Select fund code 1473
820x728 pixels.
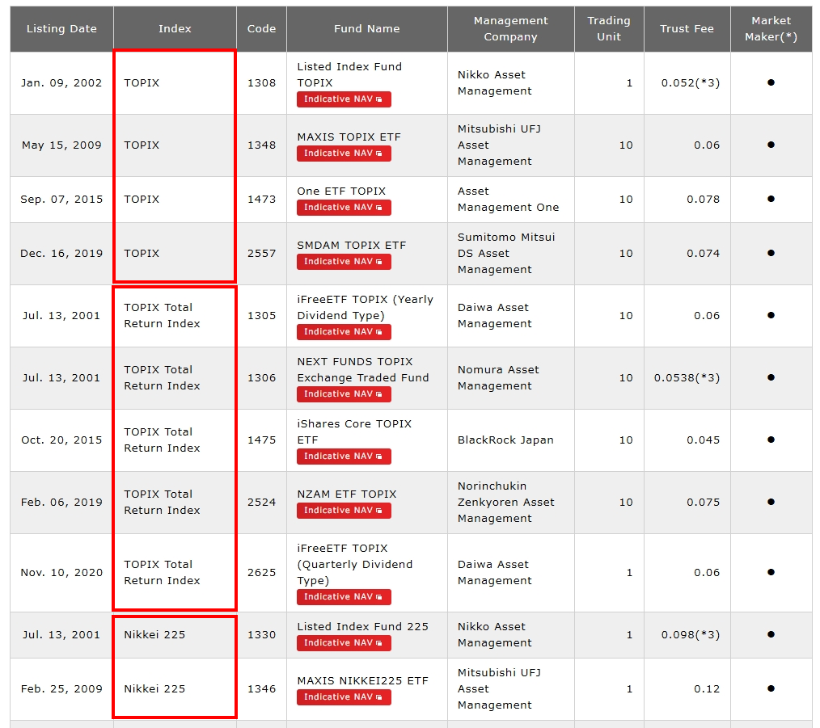[x=261, y=200]
